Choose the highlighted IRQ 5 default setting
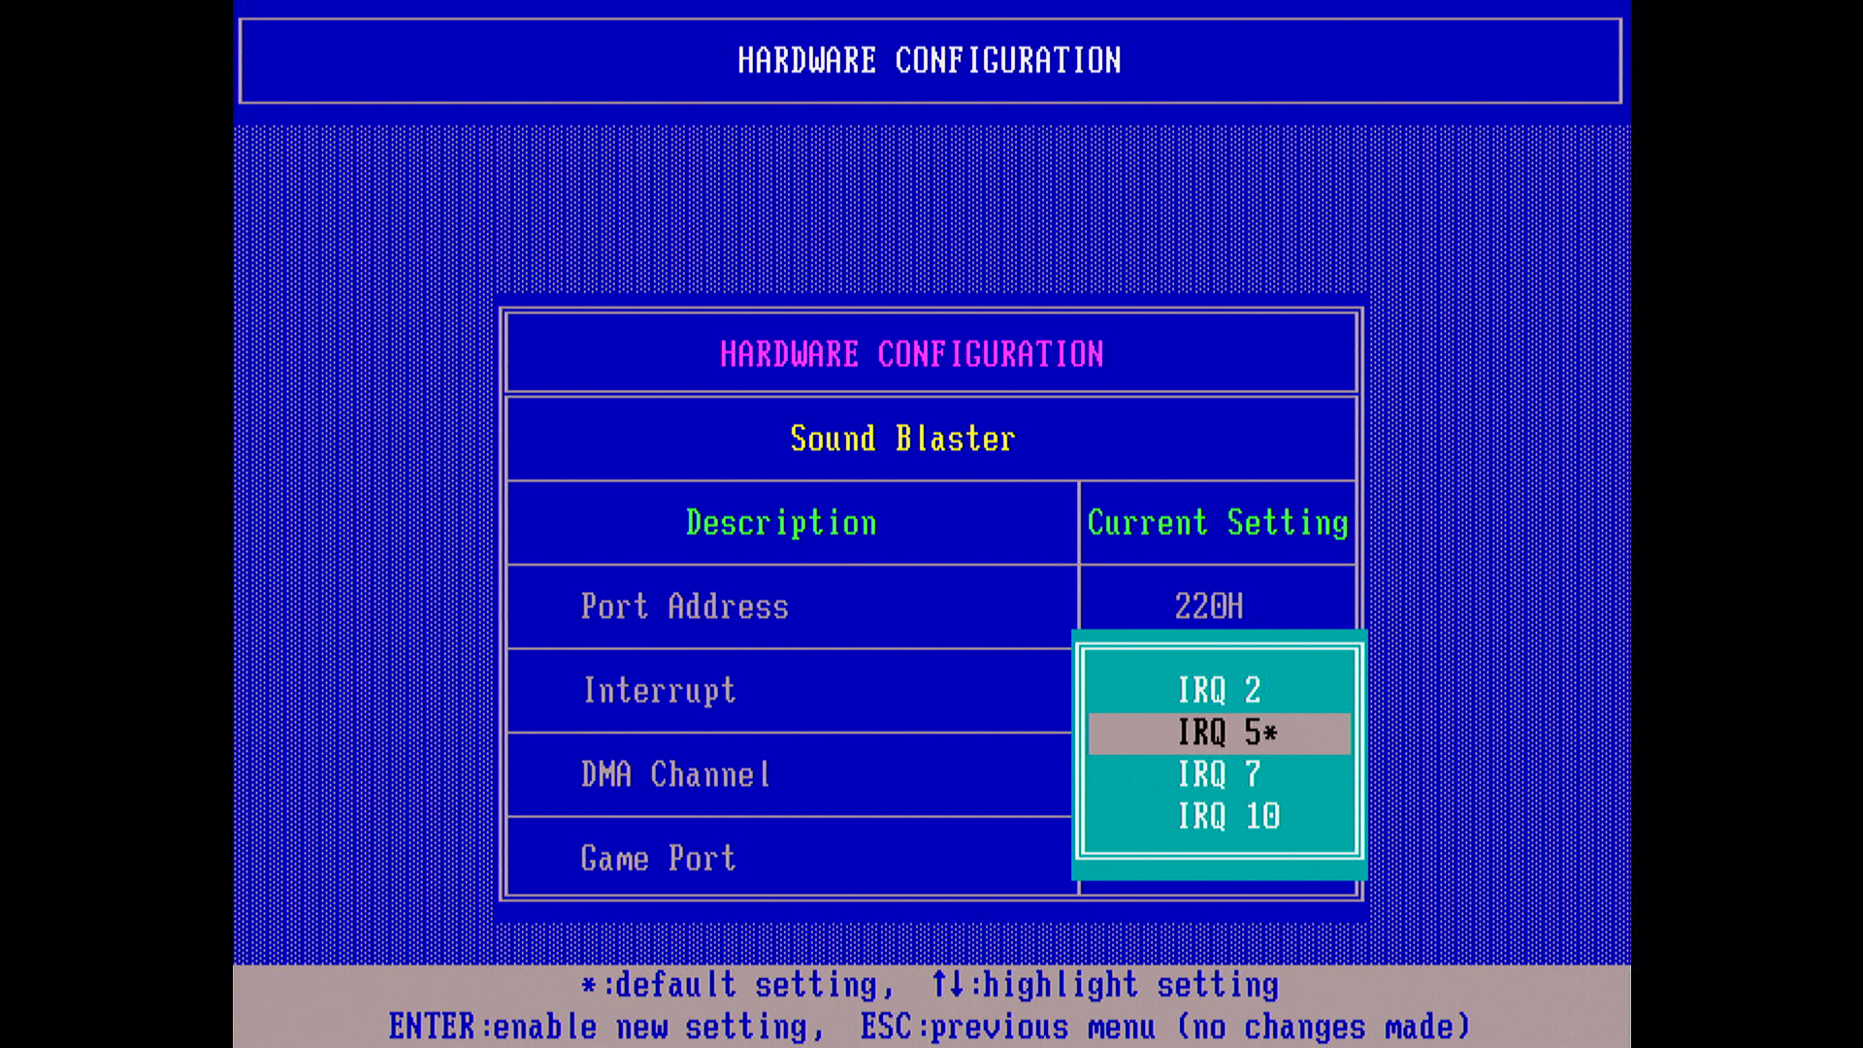 pyautogui.click(x=1219, y=733)
